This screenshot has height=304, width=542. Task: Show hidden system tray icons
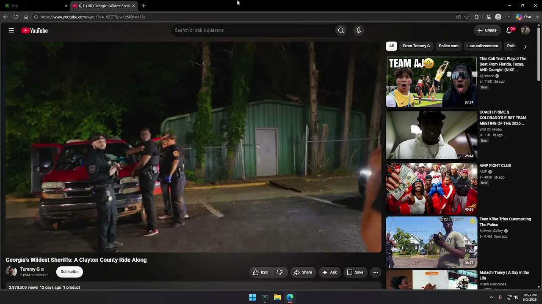click(x=491, y=297)
